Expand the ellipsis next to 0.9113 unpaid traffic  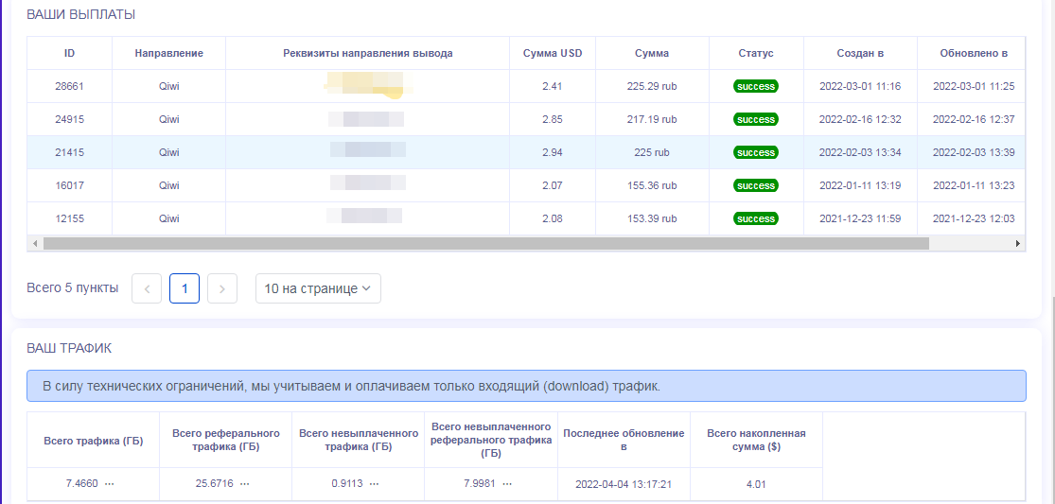pyautogui.click(x=374, y=484)
